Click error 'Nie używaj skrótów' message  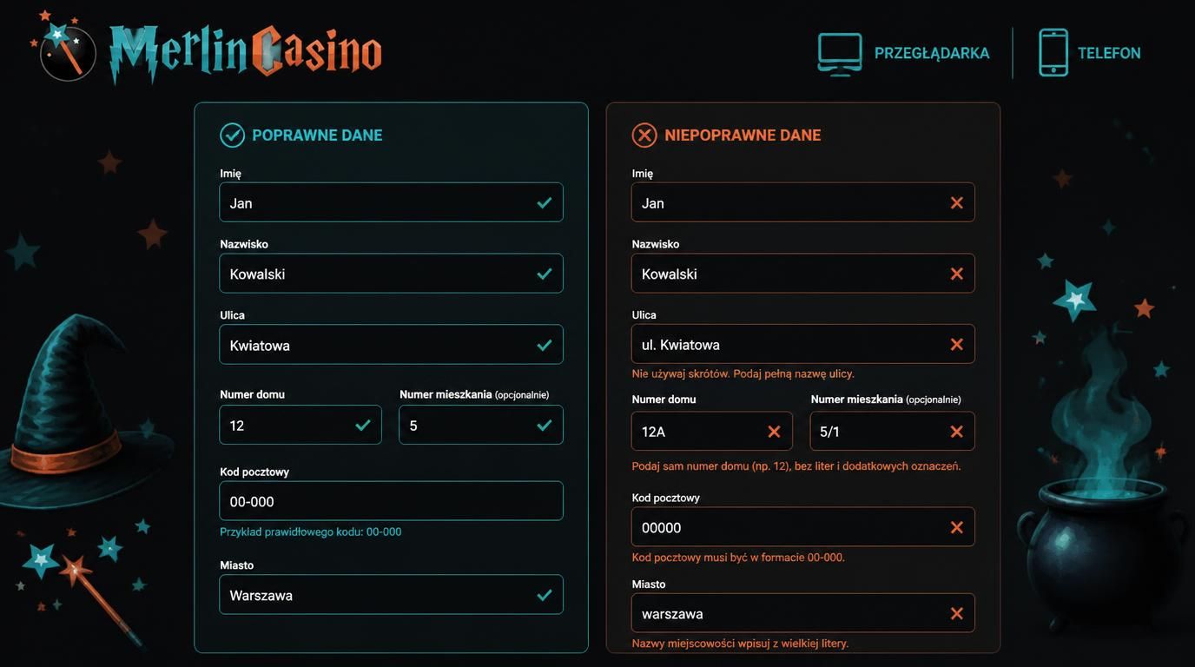pyautogui.click(x=743, y=373)
